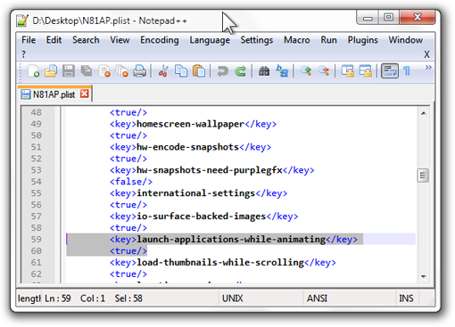Toggle synchronize horizontal scrolling icon

366,71
